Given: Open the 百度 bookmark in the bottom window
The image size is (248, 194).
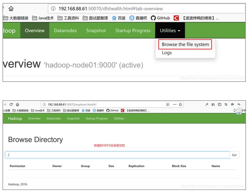Looking at the screenshot, I should click(86, 110).
